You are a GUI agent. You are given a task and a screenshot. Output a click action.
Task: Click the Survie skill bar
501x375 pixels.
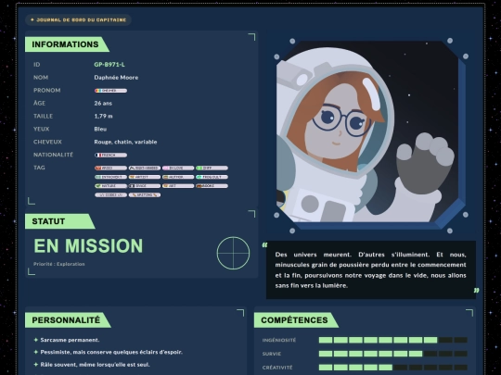(x=393, y=354)
